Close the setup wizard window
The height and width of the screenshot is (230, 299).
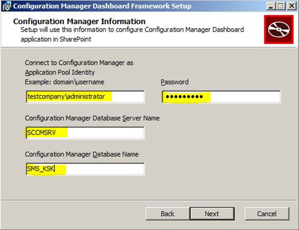pos(291,6)
